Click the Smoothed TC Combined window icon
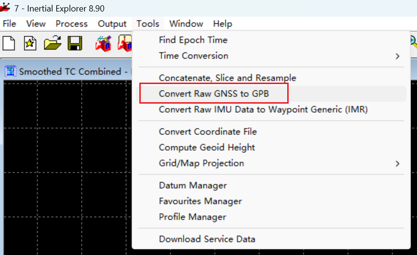Screen dimensions: 417x255 tap(10, 71)
